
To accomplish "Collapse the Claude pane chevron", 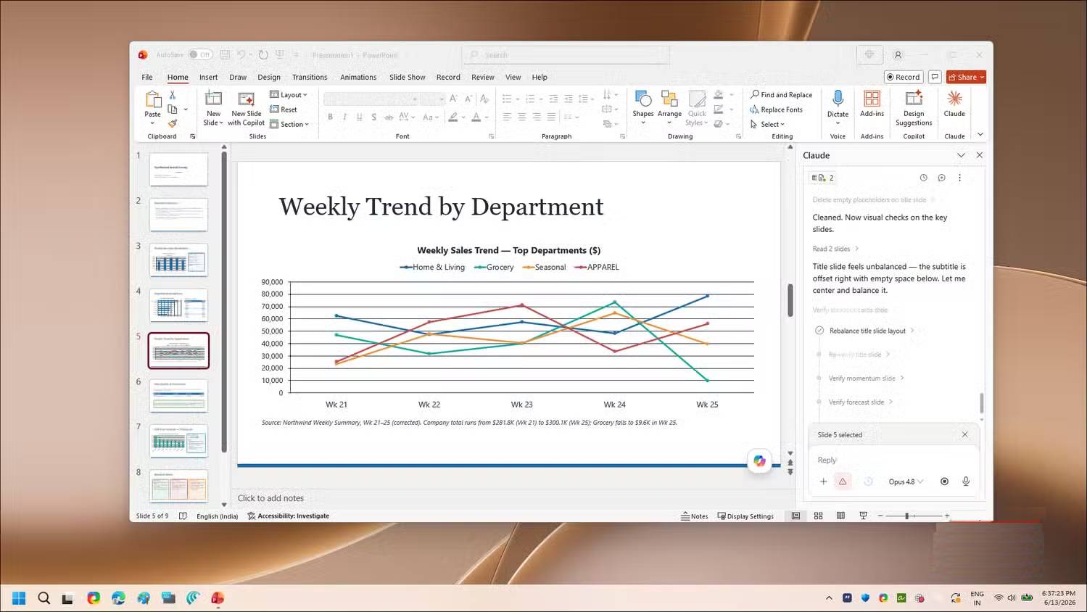I will (961, 155).
